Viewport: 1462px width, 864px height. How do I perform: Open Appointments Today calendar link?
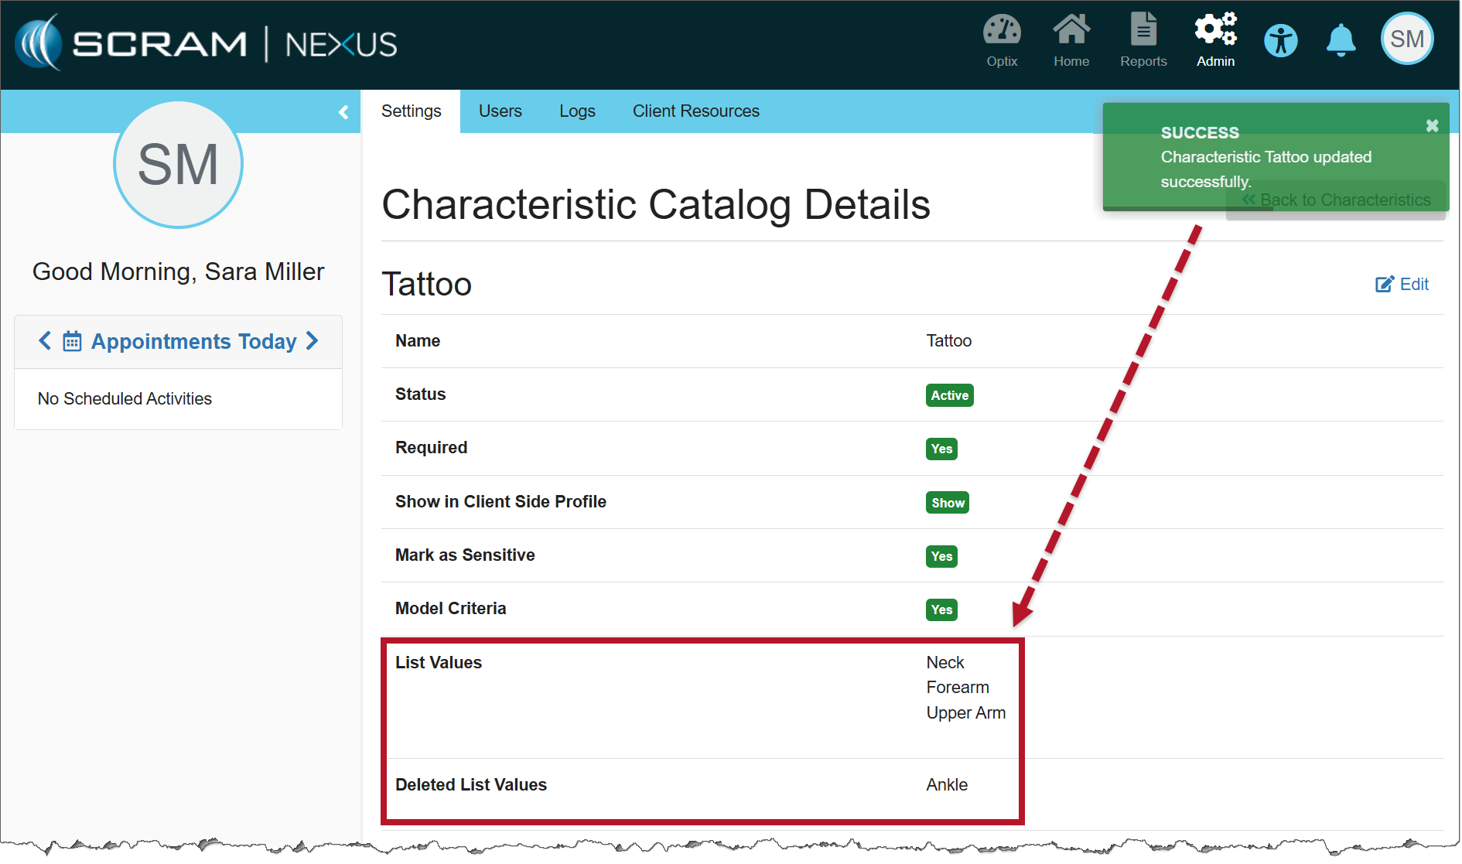(x=193, y=341)
